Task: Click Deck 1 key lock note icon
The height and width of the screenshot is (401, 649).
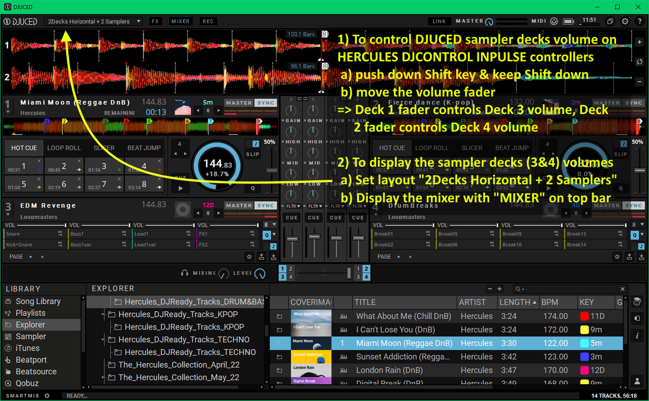Action: [255, 144]
